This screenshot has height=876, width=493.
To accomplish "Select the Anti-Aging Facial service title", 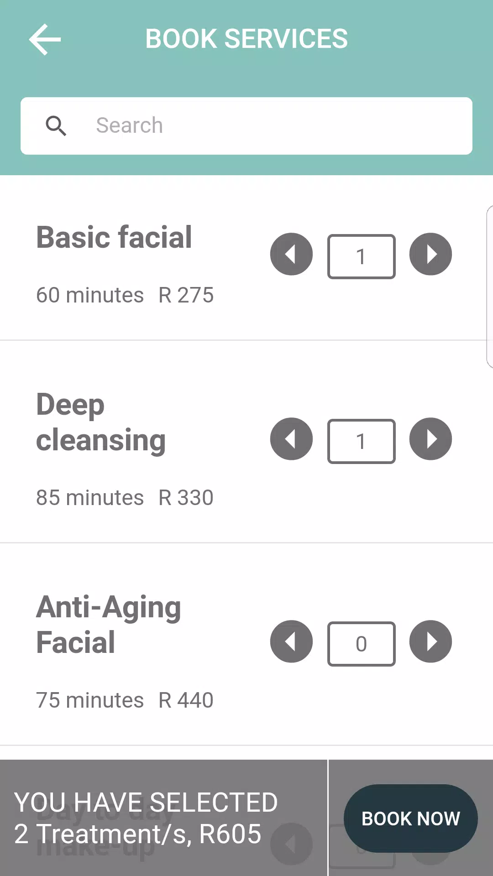I will click(x=108, y=624).
